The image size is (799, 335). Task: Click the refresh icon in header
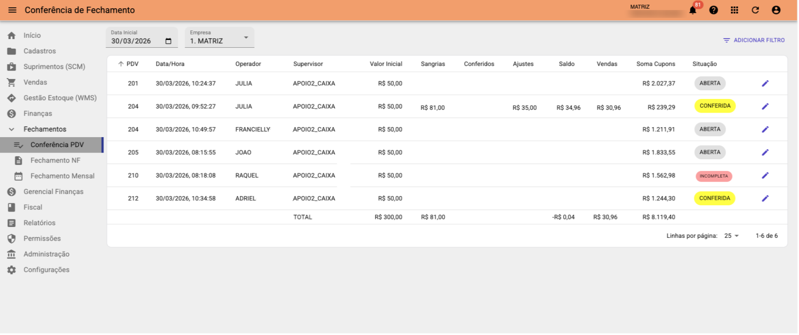point(755,10)
